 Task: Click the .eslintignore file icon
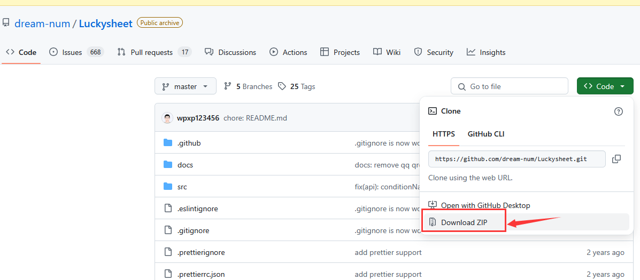(x=168, y=209)
